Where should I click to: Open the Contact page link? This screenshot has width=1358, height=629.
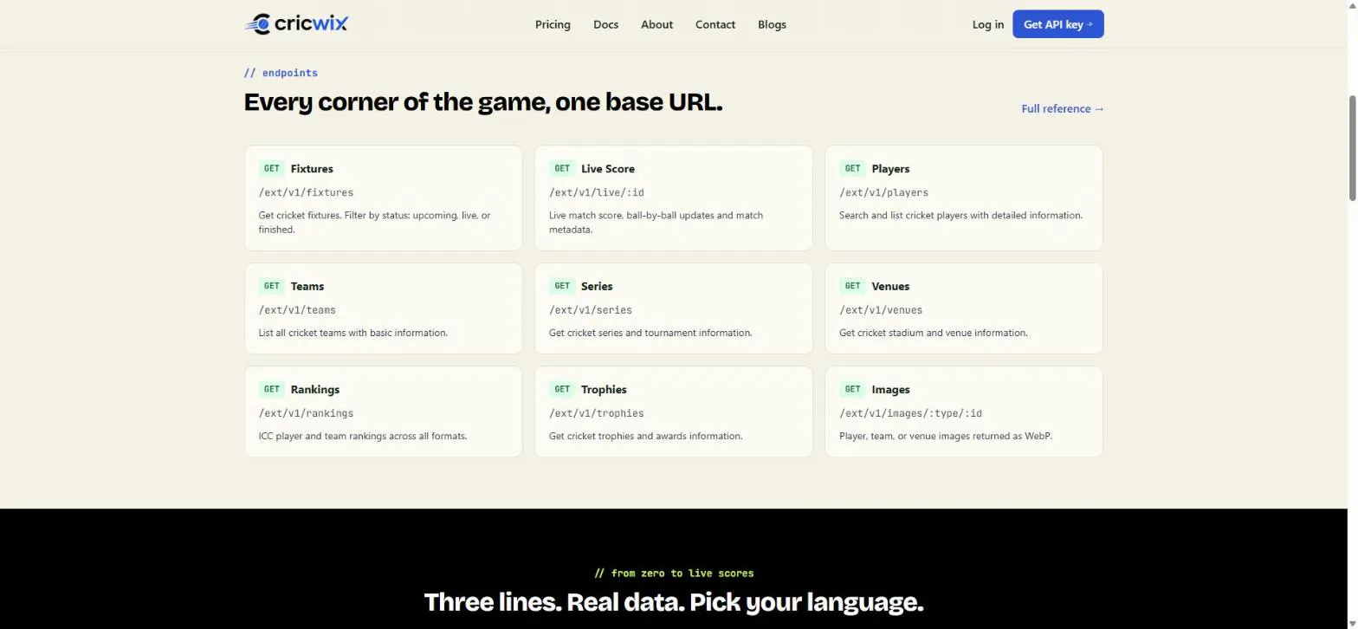coord(715,24)
